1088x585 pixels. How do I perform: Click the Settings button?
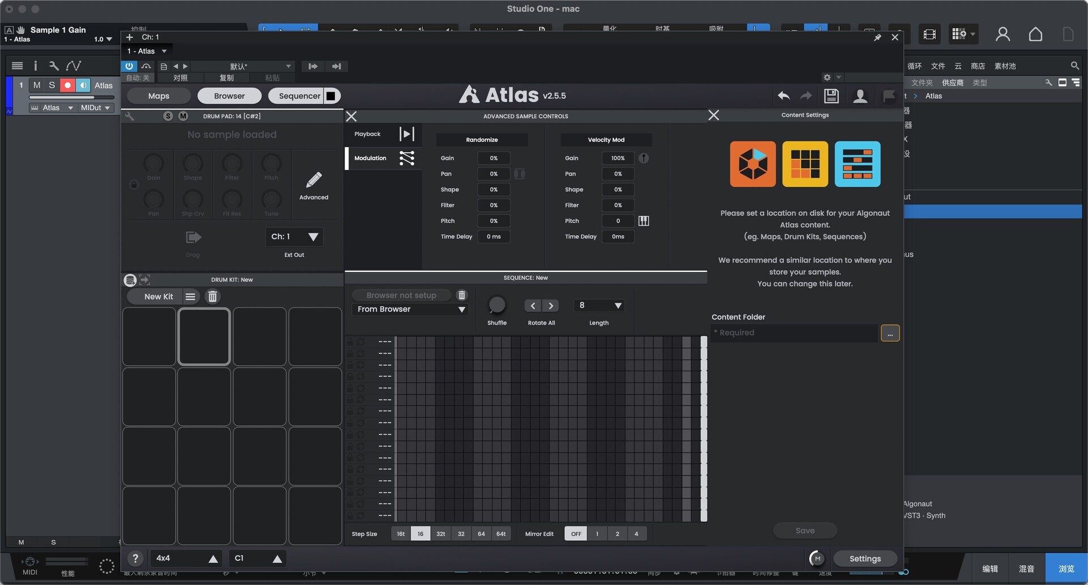click(x=865, y=558)
